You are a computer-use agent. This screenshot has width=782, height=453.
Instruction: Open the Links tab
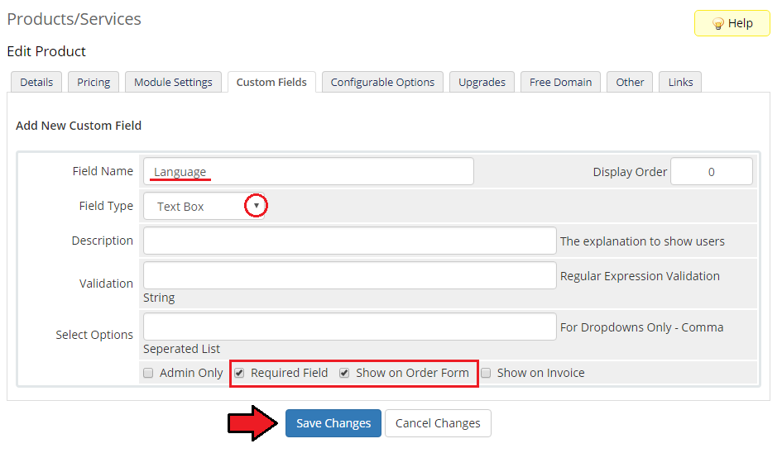pyautogui.click(x=680, y=82)
